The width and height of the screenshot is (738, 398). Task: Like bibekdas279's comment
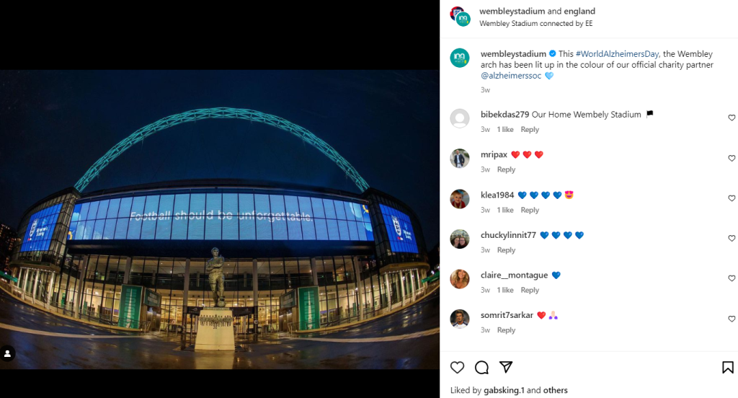coord(732,118)
